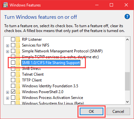Click the Windows Features title bar icon
This screenshot has width=134, height=119.
pyautogui.click(x=5, y=5)
